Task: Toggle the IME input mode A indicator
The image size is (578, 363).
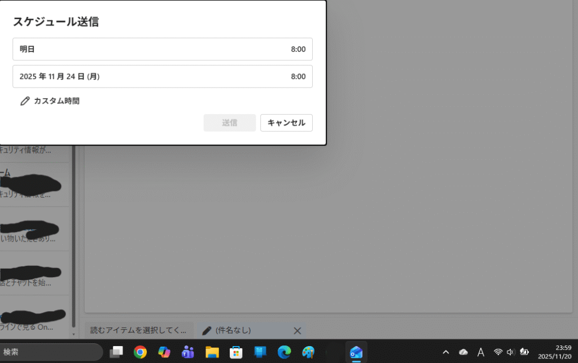Action: click(481, 352)
